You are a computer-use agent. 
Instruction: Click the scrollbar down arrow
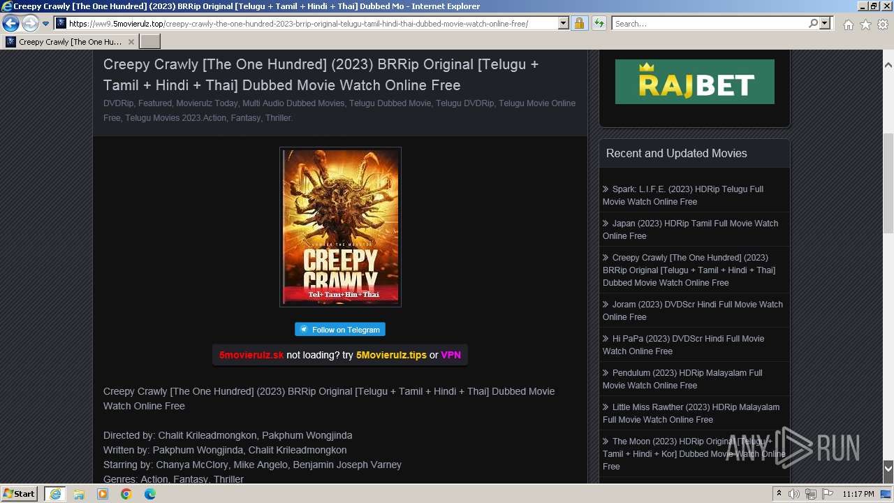tap(888, 469)
